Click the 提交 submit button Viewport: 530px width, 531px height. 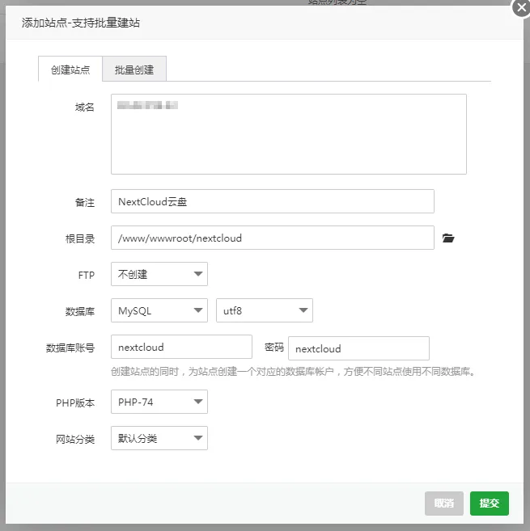pos(490,503)
